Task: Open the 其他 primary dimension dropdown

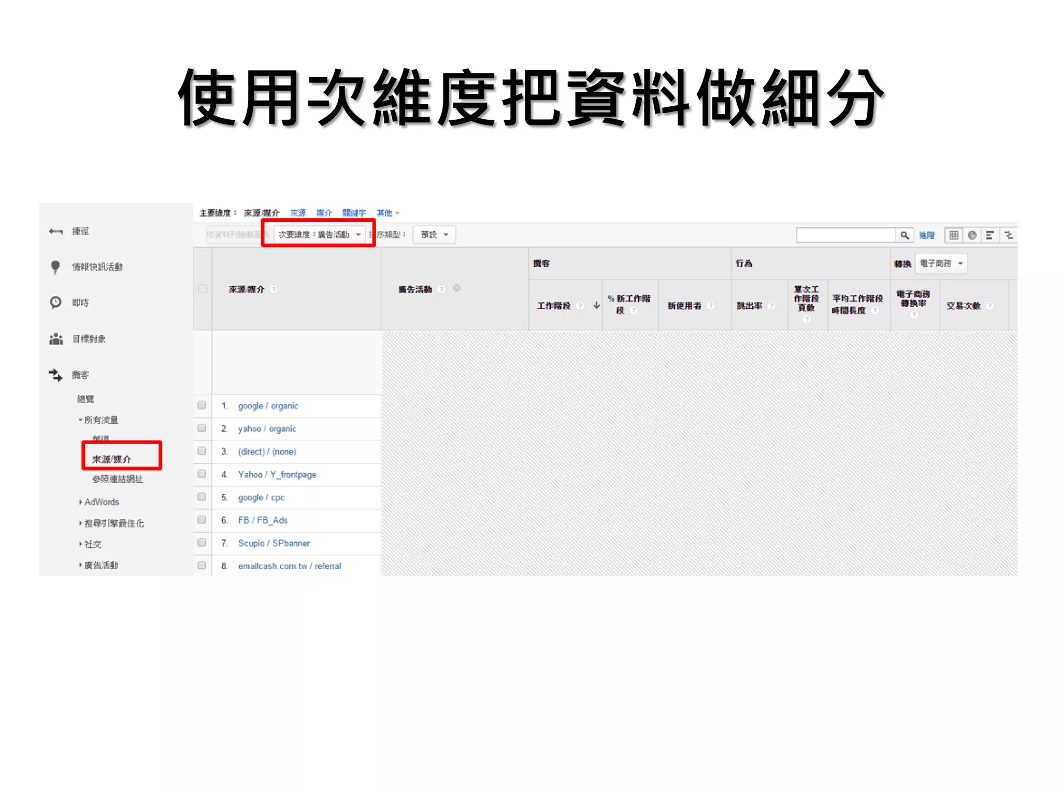Action: pyautogui.click(x=388, y=213)
